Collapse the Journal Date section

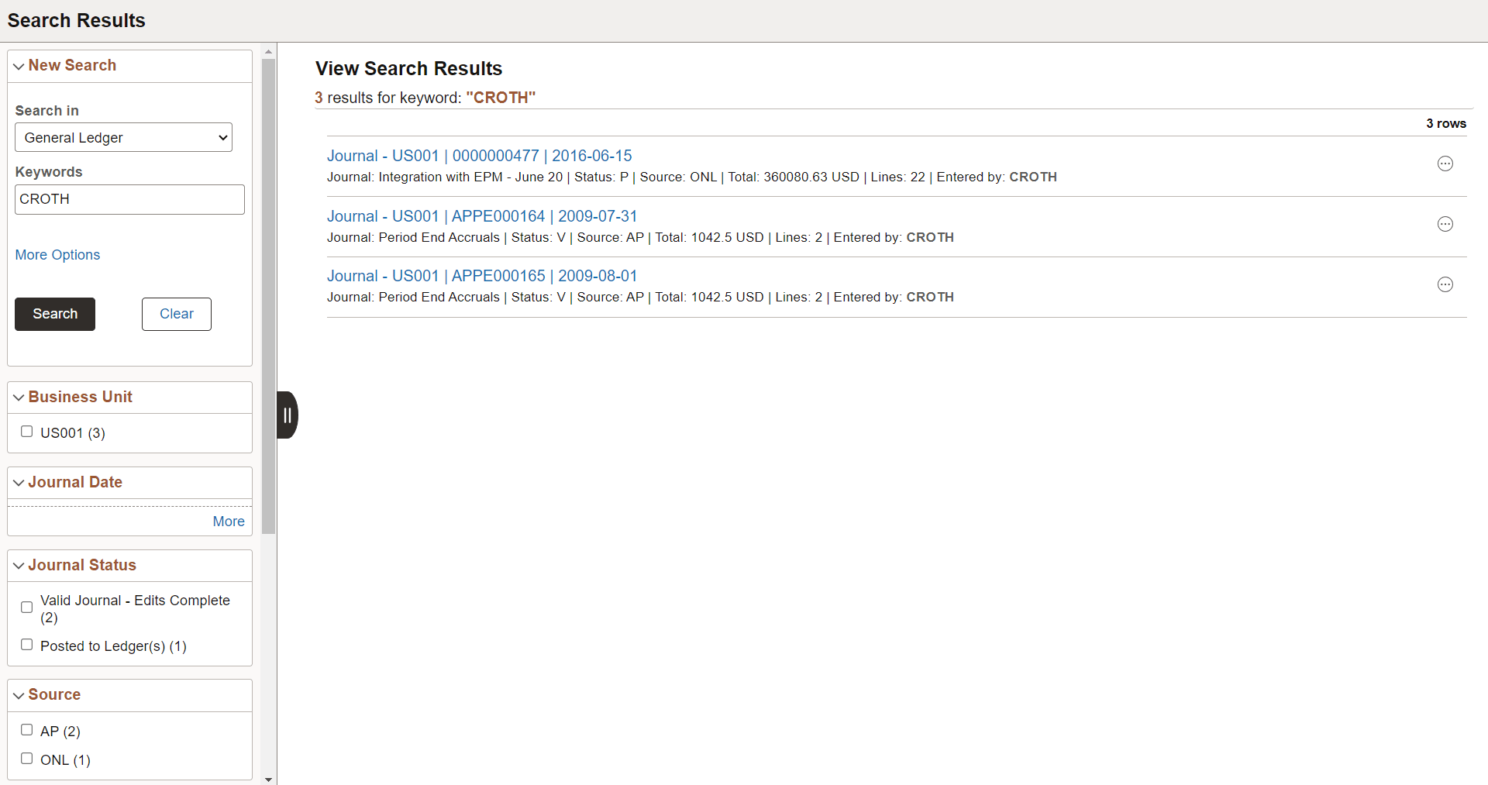[18, 482]
